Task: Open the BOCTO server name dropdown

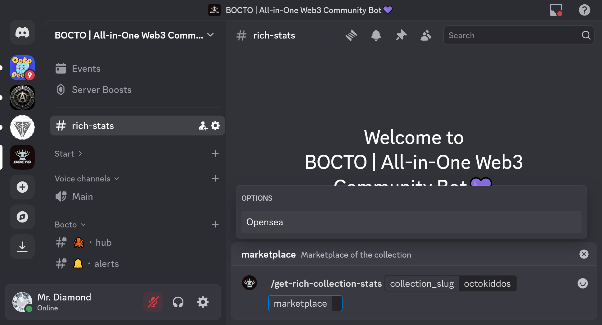Action: pyautogui.click(x=135, y=35)
